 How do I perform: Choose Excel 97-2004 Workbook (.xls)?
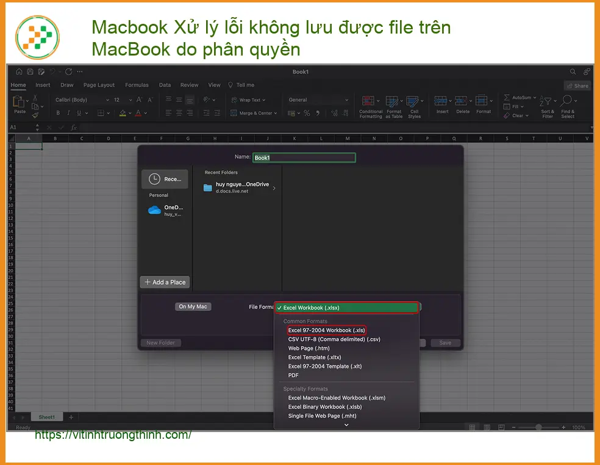(x=326, y=330)
